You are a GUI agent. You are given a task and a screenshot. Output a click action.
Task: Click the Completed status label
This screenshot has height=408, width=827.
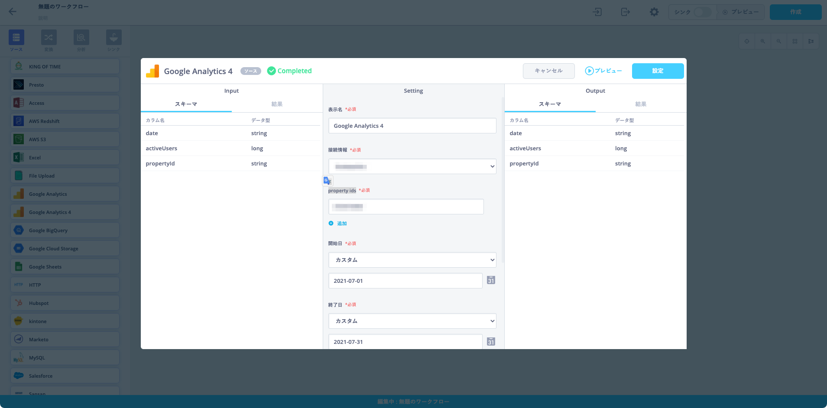pos(289,71)
